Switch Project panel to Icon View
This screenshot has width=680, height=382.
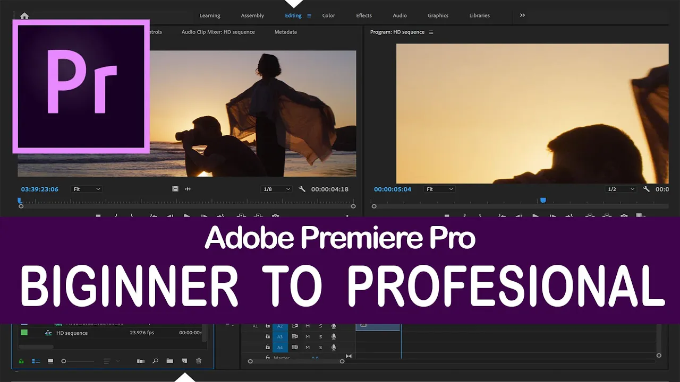click(x=50, y=361)
